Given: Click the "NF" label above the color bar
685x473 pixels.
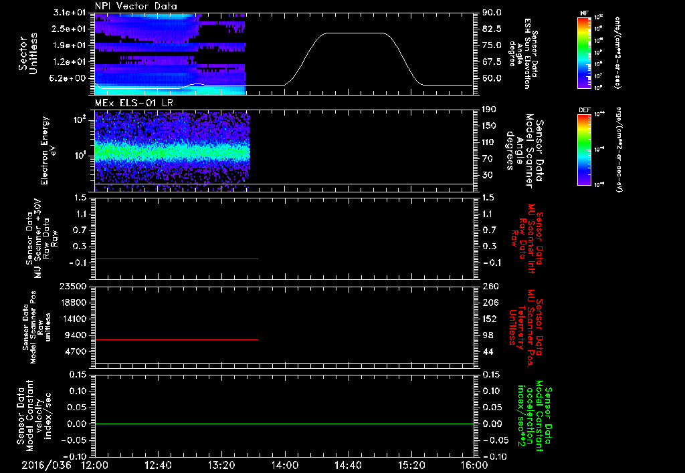Looking at the screenshot, I should tap(584, 13).
